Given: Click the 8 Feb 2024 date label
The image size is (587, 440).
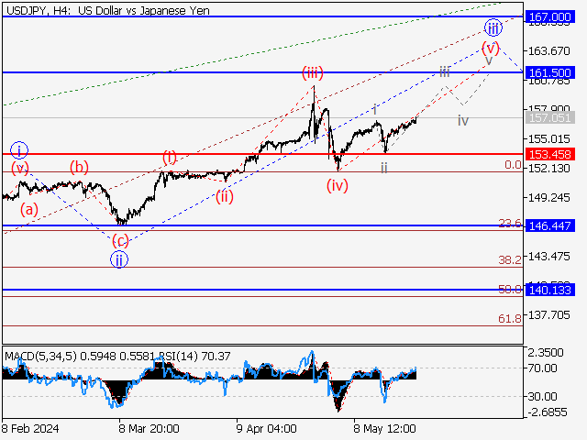Looking at the screenshot, I should tap(30, 428).
